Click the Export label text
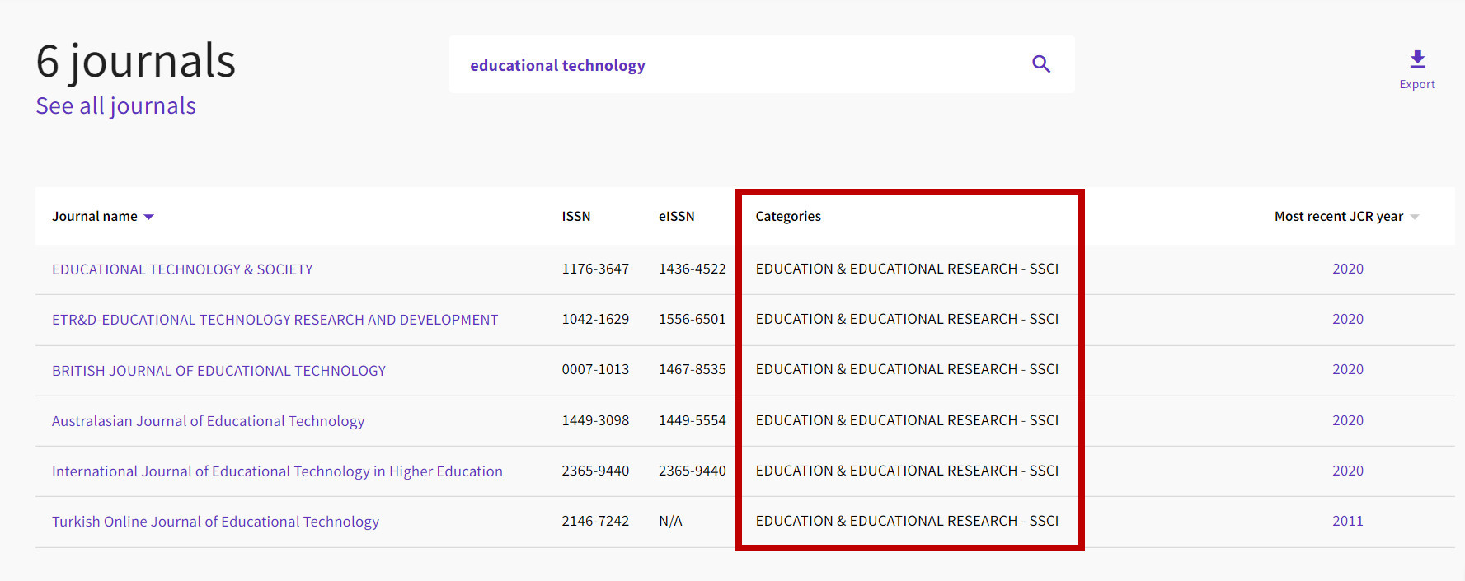Viewport: 1465px width, 581px height. (x=1417, y=84)
